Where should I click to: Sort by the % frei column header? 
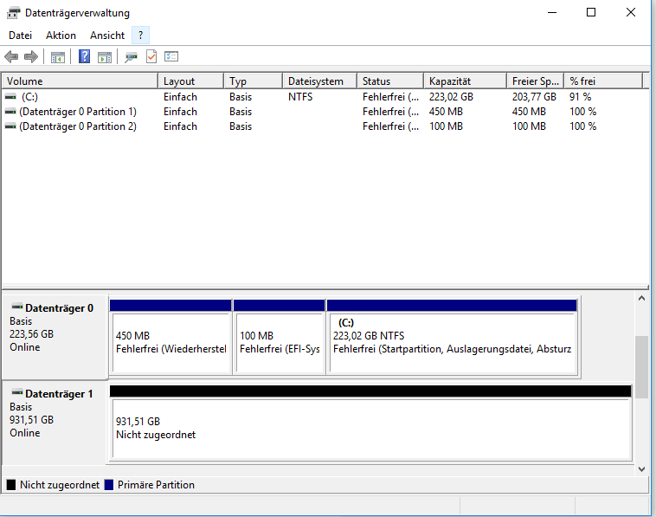(603, 81)
